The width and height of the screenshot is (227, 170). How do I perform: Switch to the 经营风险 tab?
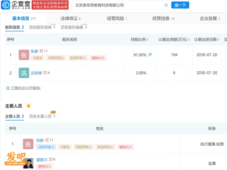[x=117, y=18]
